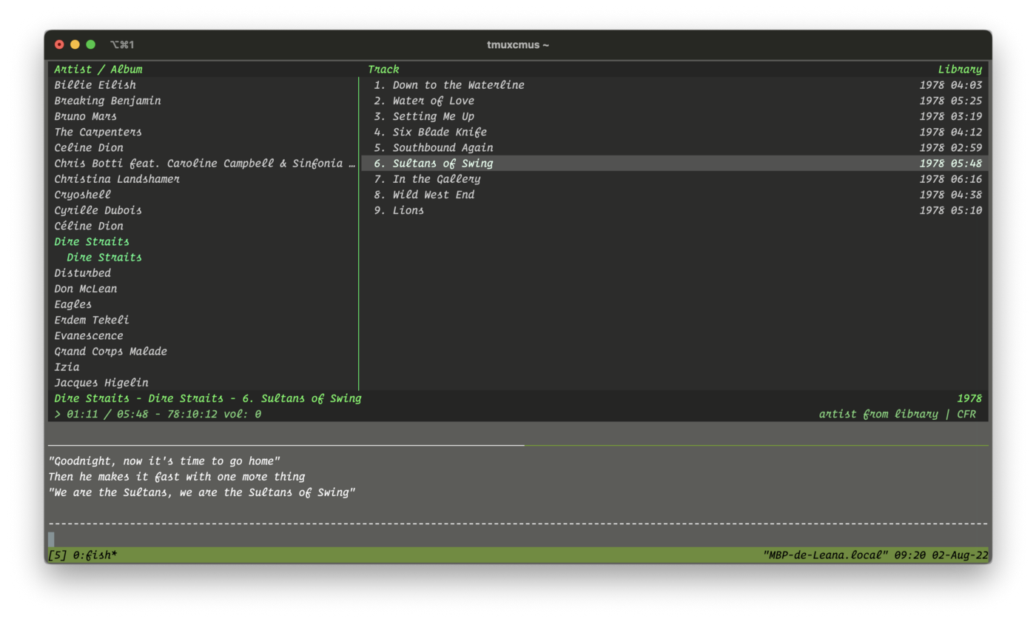Select artist Billie Eilish in library

click(x=95, y=85)
